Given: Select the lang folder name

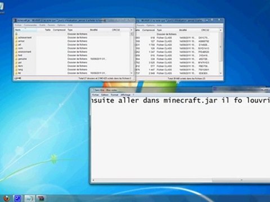Looking at the screenshot, I should pos(20,70).
